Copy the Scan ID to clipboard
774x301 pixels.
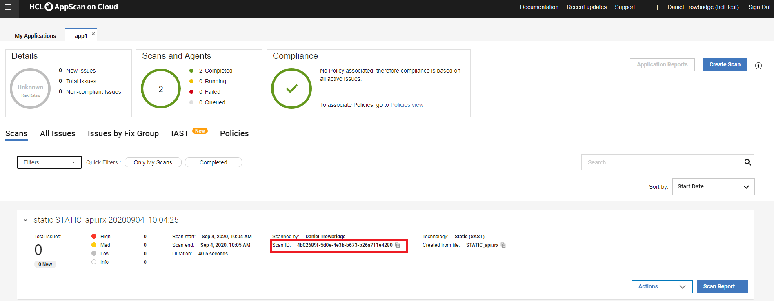click(398, 245)
